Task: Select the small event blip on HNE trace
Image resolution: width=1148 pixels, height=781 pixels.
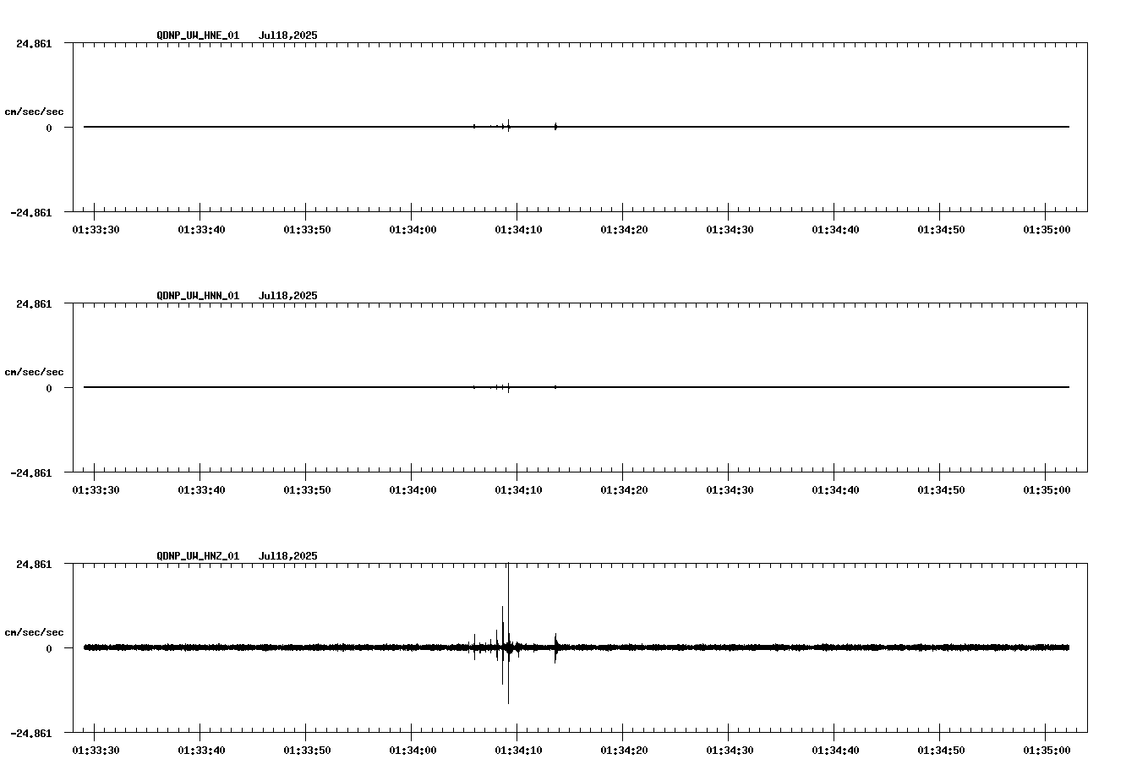Action: pos(507,126)
